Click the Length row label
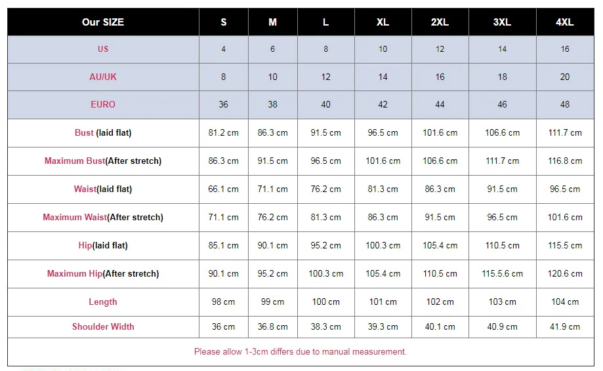The height and width of the screenshot is (371, 603). click(x=103, y=302)
